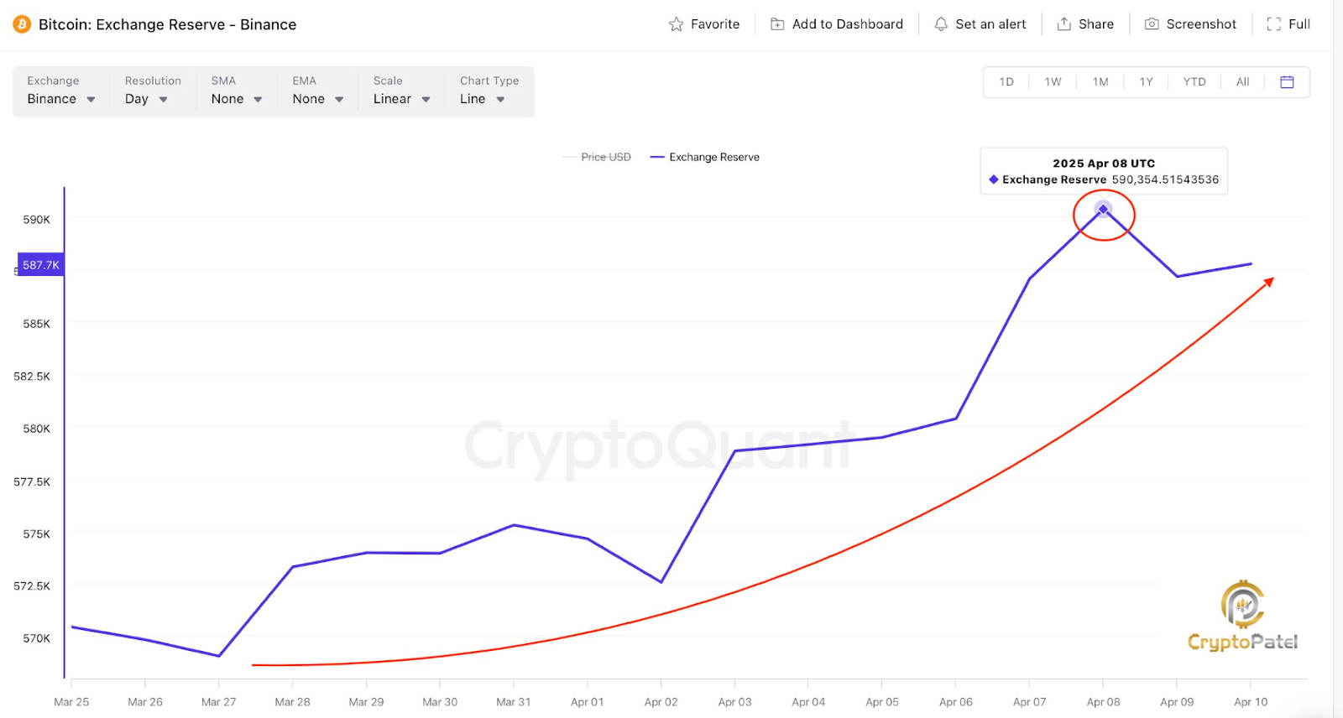Click the orange Bitcoin logo icon

tap(22, 24)
